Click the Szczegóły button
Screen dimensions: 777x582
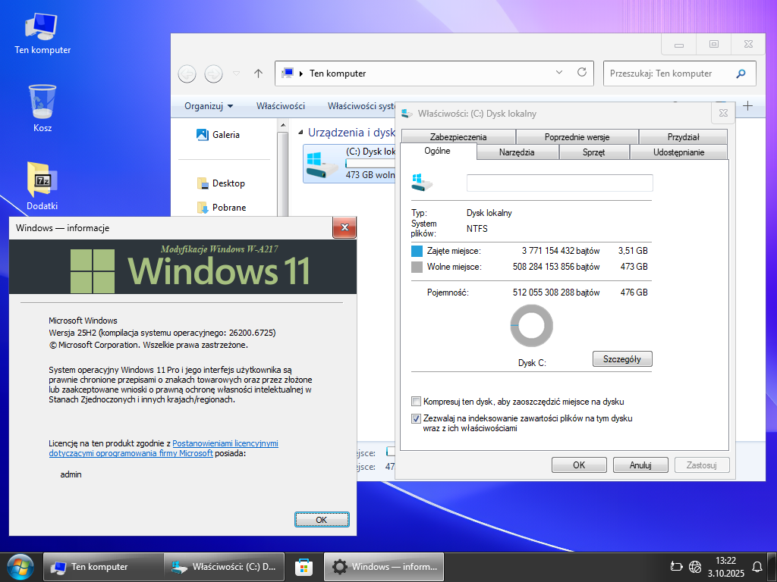pos(621,358)
